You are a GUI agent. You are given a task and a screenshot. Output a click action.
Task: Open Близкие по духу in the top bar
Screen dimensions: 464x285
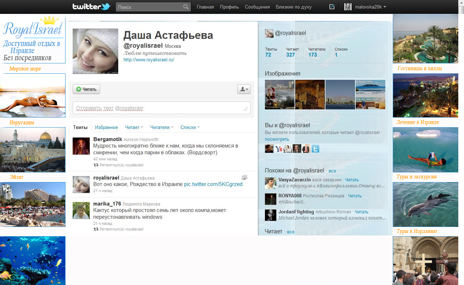pos(294,7)
